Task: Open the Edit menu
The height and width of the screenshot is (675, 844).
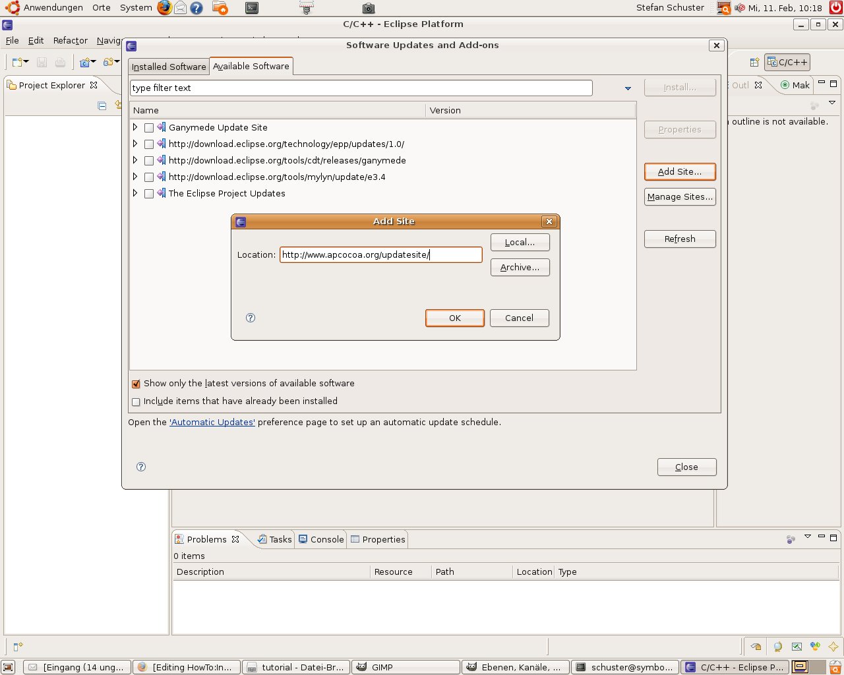Action: (36, 40)
